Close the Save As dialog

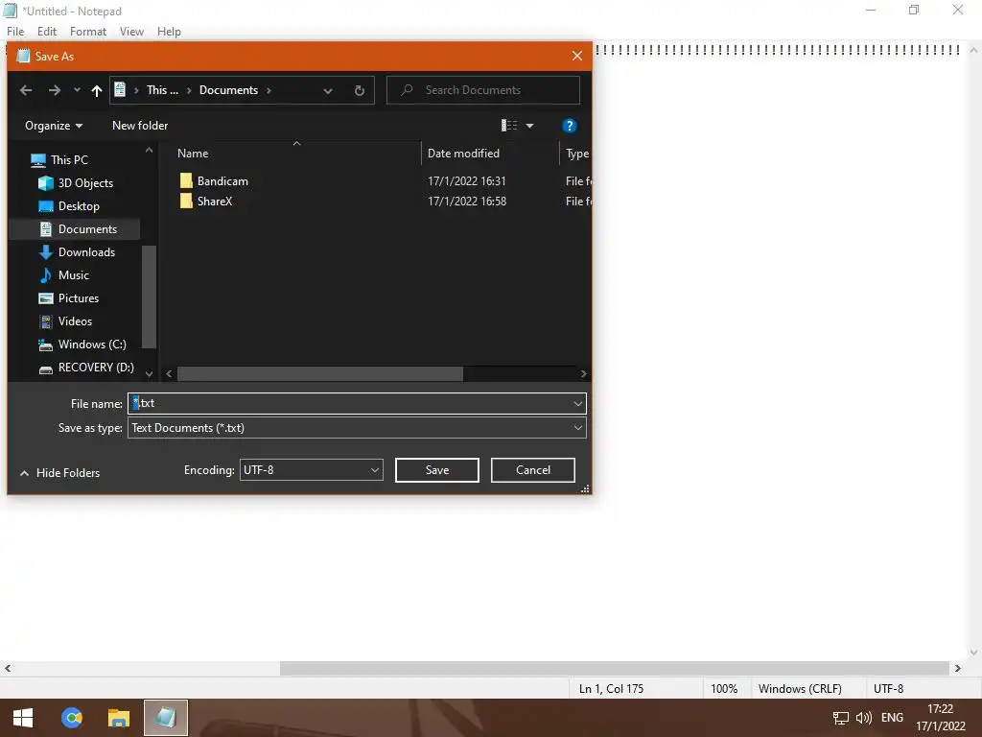pyautogui.click(x=576, y=57)
